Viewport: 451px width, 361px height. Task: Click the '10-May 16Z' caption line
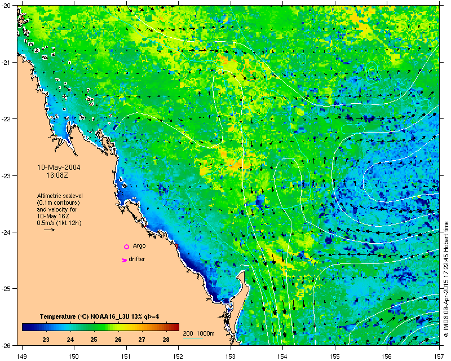[x=53, y=216]
